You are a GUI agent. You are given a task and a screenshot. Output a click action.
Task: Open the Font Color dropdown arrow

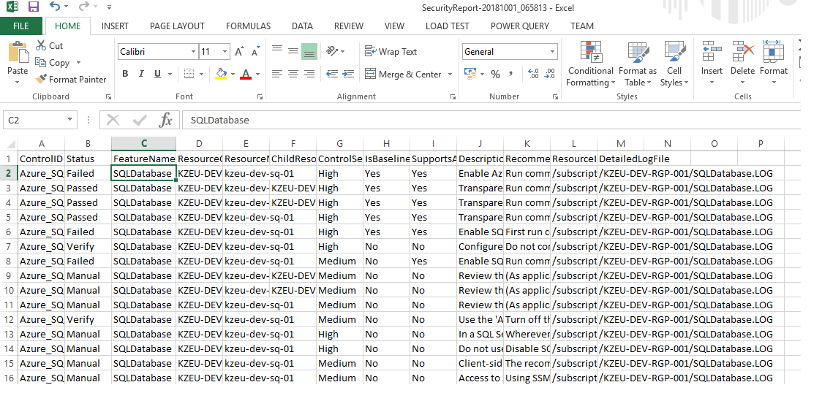(257, 75)
